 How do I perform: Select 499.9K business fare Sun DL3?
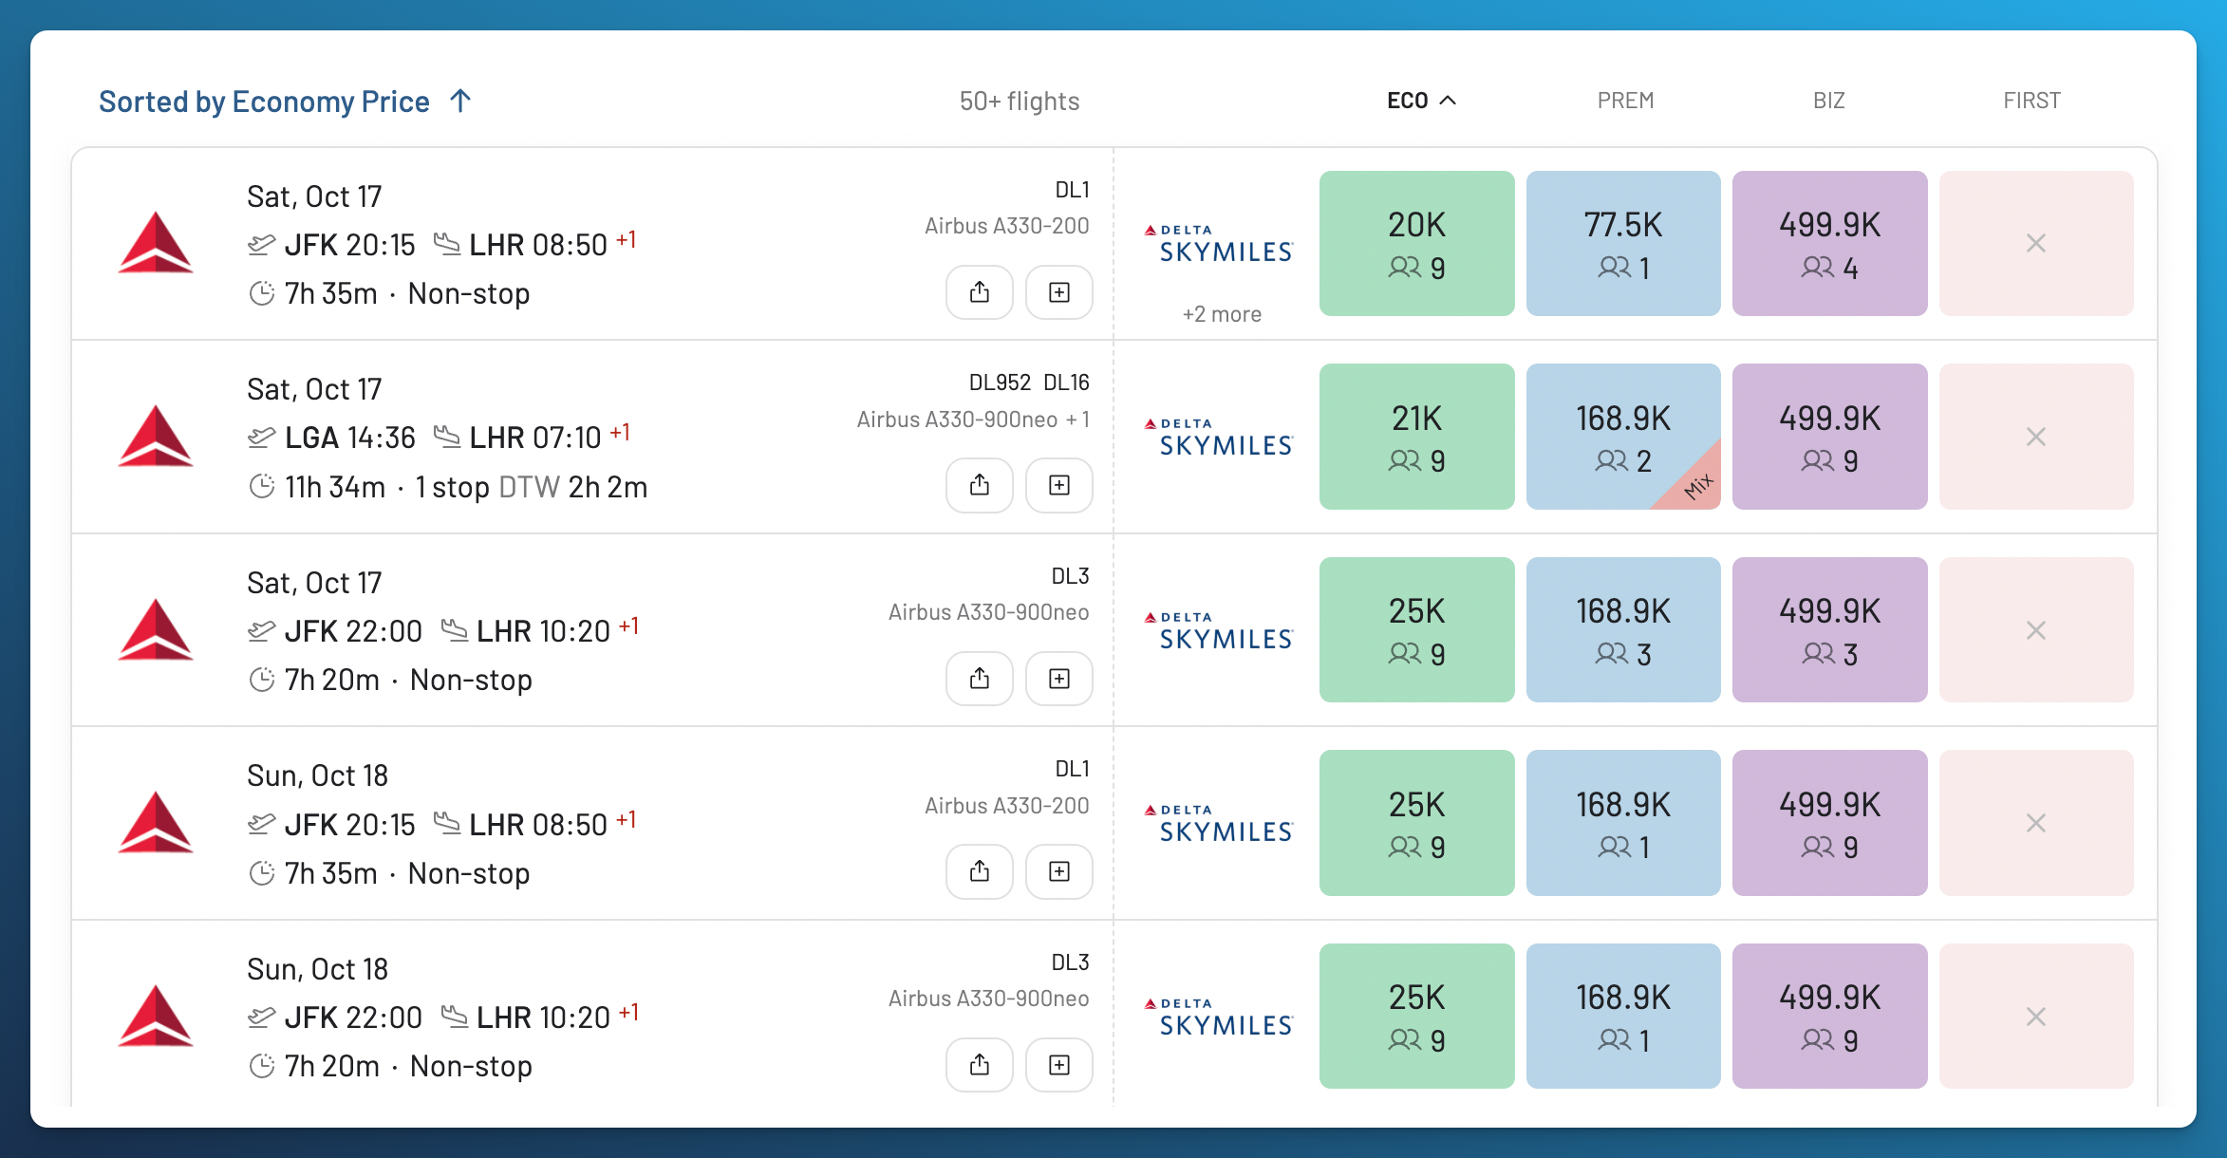(x=1830, y=1017)
